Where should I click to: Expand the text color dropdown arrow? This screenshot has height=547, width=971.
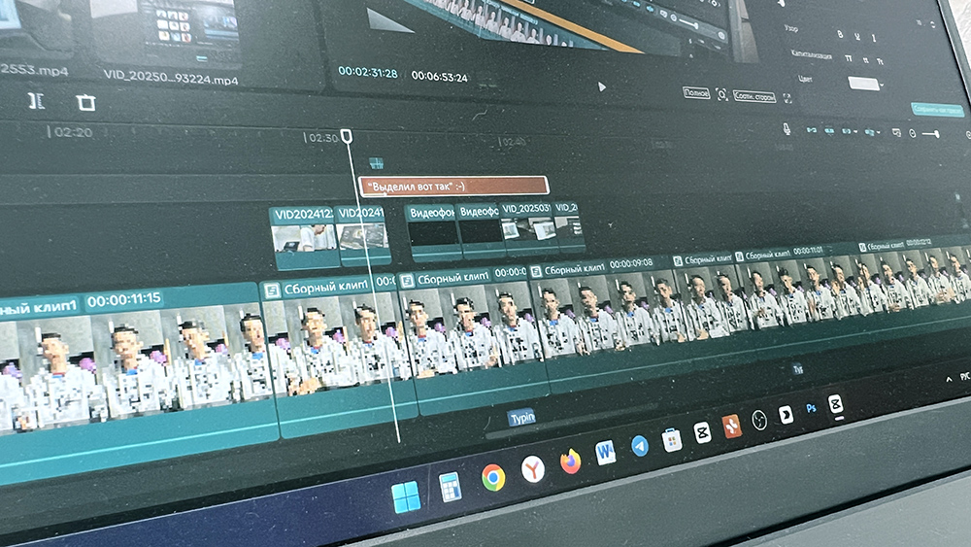[882, 85]
